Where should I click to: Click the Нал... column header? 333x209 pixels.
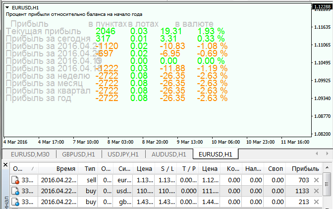click(253, 169)
